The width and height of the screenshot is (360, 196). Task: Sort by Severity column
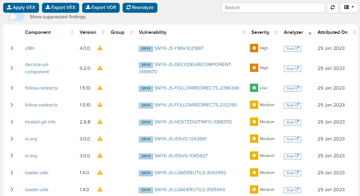[260, 32]
